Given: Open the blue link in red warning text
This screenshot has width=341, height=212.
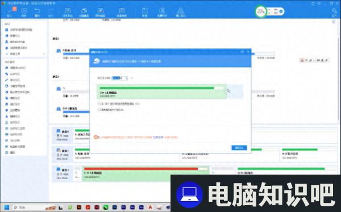Looking at the screenshot, I should coord(158,137).
